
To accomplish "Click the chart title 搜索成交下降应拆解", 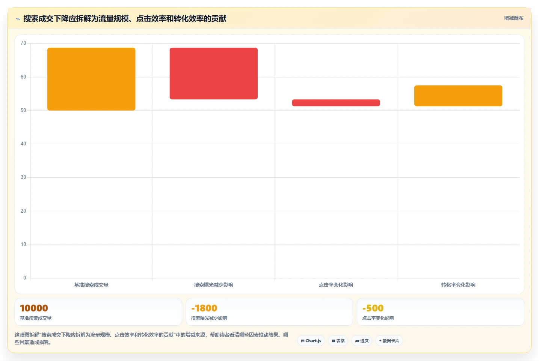I will [x=125, y=18].
